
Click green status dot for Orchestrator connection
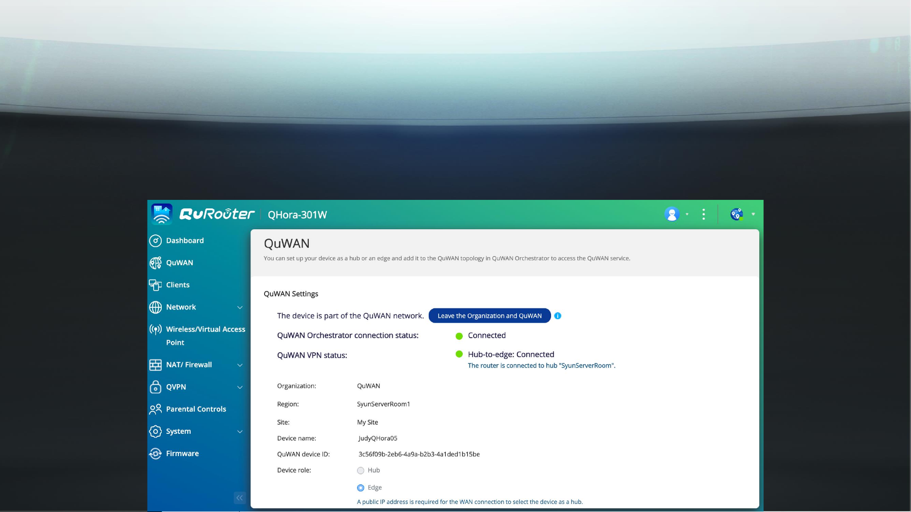[x=459, y=336]
